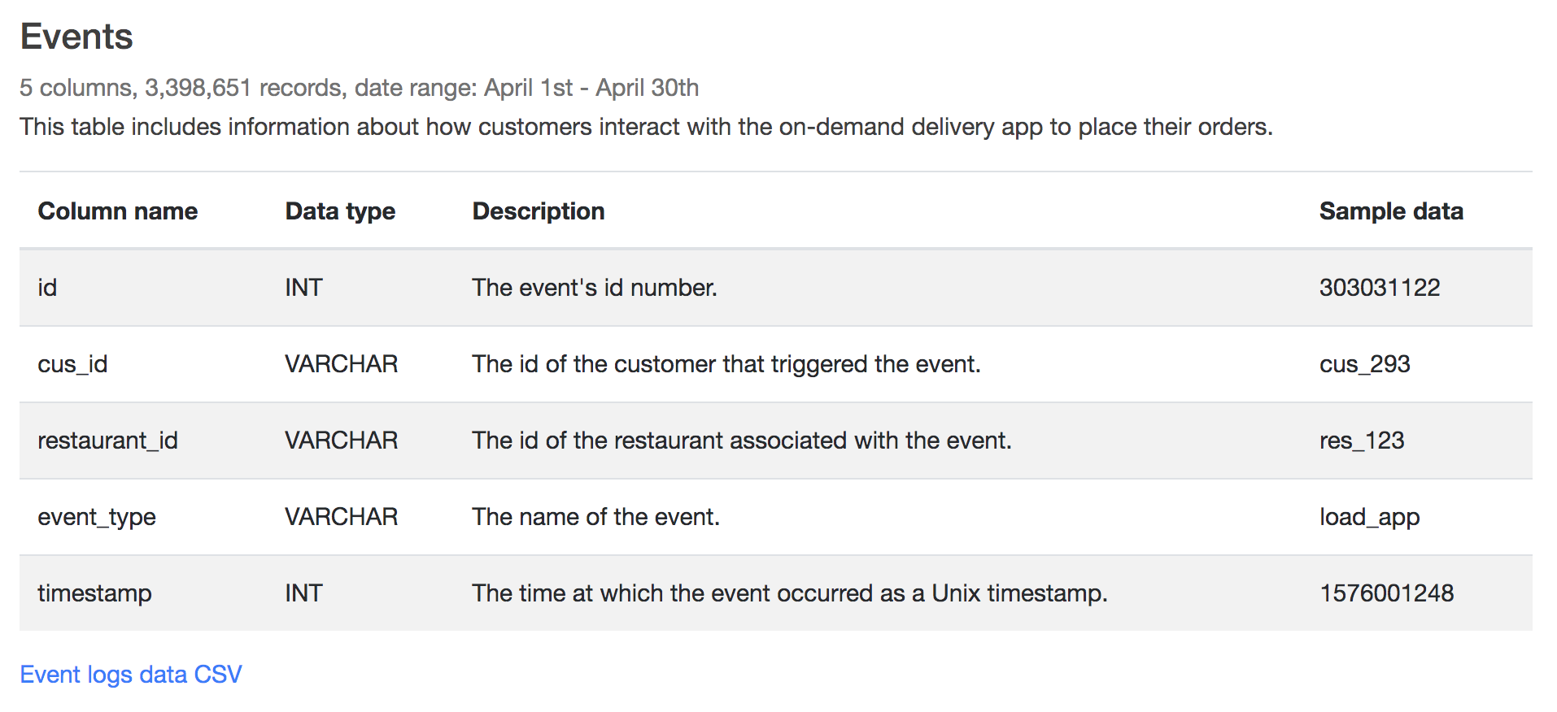Select sample value 1576001248
The width and height of the screenshot is (1557, 712).
pos(1387,593)
